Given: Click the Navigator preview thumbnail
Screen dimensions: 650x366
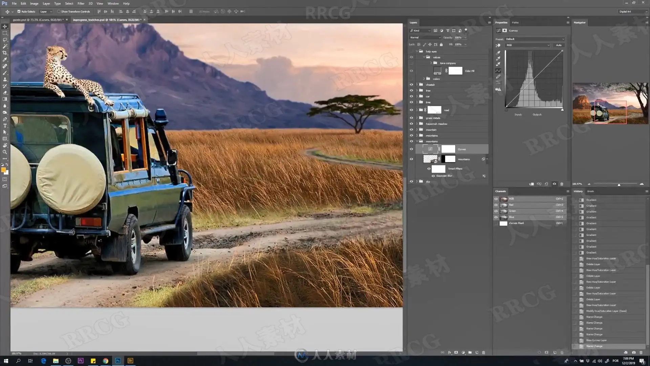Looking at the screenshot, I should pos(610,103).
